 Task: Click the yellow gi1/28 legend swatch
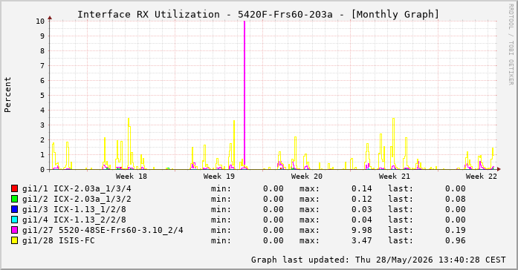[x=15, y=240]
